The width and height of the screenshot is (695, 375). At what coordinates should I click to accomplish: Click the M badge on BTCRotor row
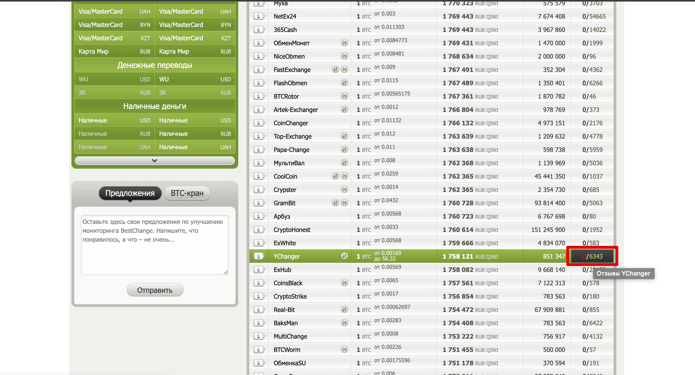pyautogui.click(x=344, y=96)
